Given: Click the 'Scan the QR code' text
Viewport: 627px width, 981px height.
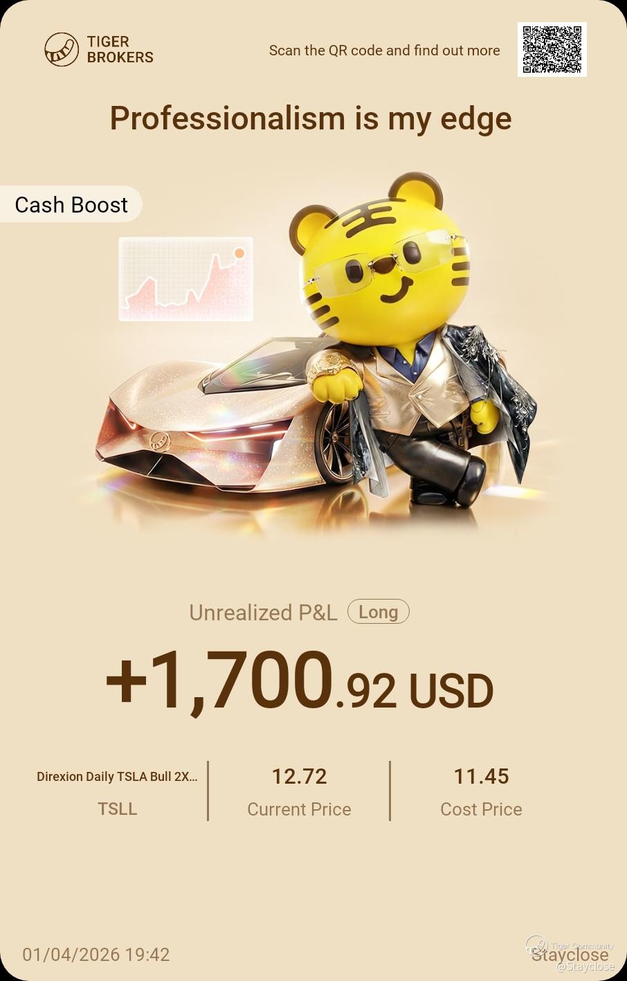Looking at the screenshot, I should click(384, 51).
